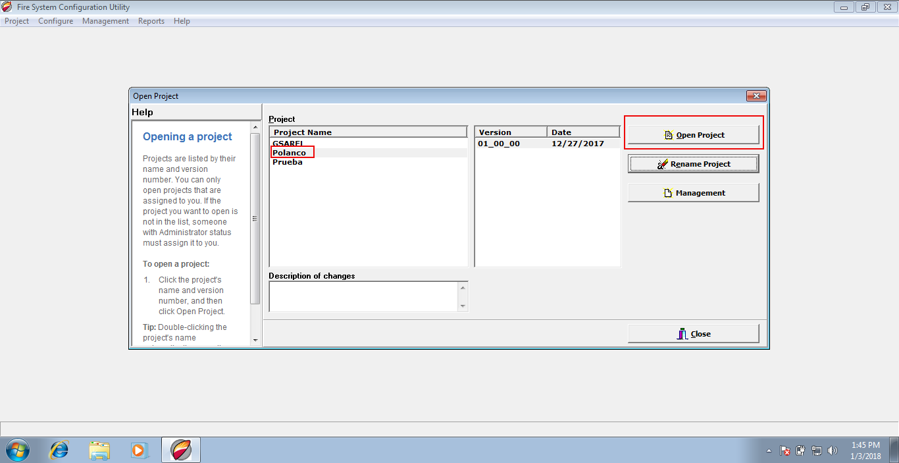Open Windows Explorer from the taskbar
Viewport: 899px width, 463px height.
pyautogui.click(x=99, y=450)
